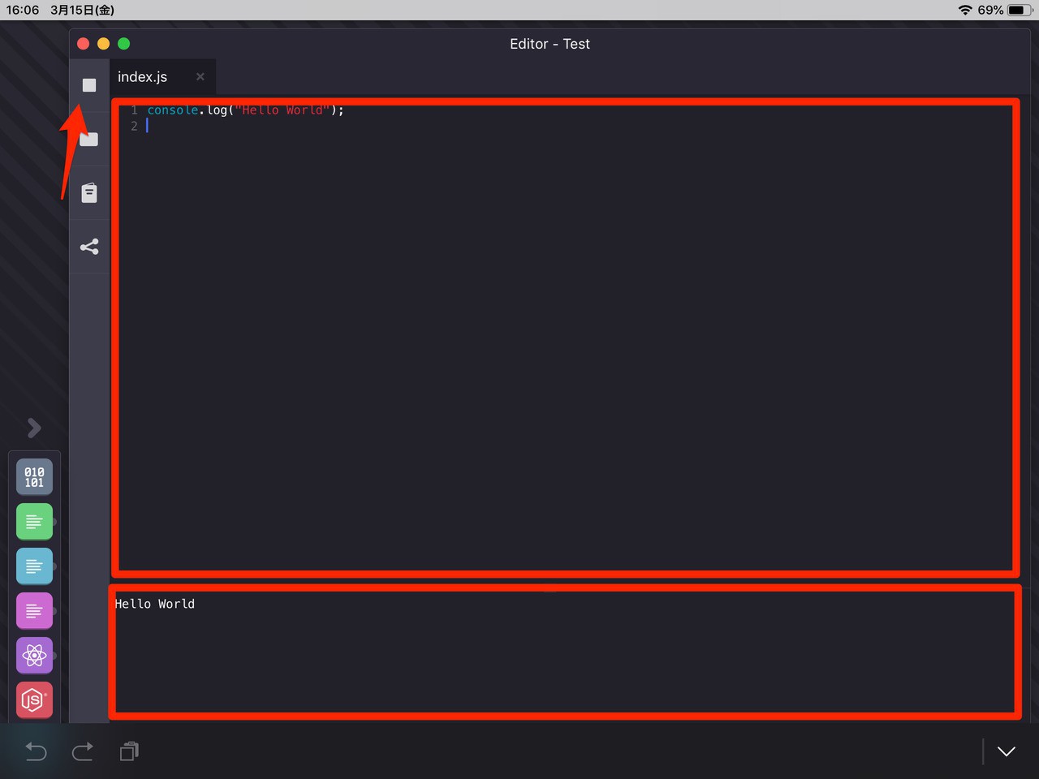This screenshot has height=779, width=1039.
Task: Click the console.log code on line 1
Action: click(245, 110)
